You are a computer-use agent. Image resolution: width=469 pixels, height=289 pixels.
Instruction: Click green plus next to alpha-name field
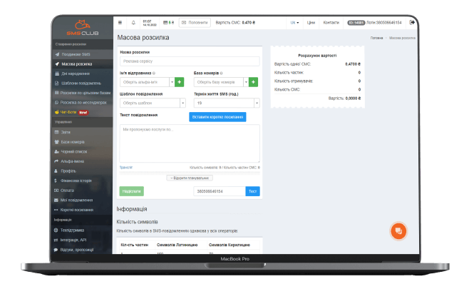(180, 82)
